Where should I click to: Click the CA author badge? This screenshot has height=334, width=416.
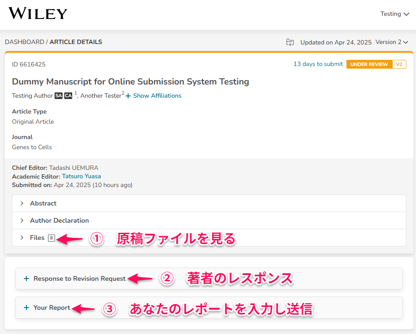pos(68,95)
